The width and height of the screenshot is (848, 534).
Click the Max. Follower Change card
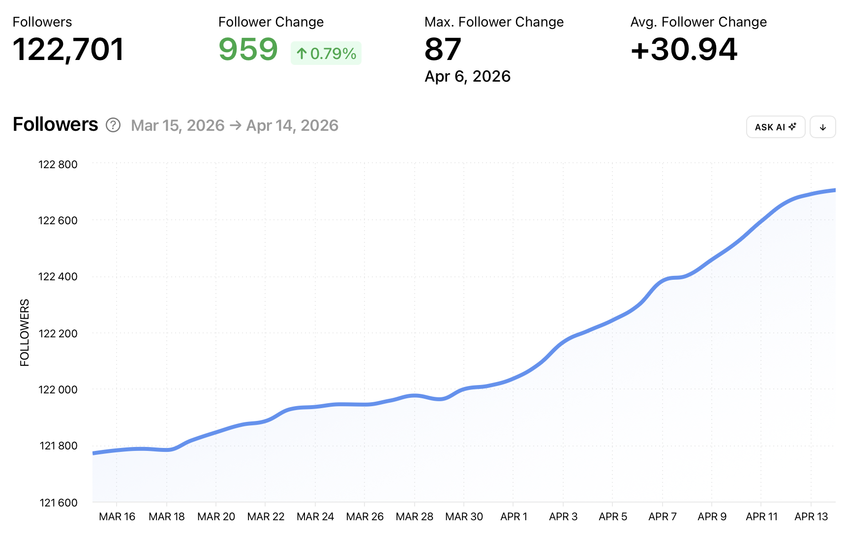pos(494,48)
